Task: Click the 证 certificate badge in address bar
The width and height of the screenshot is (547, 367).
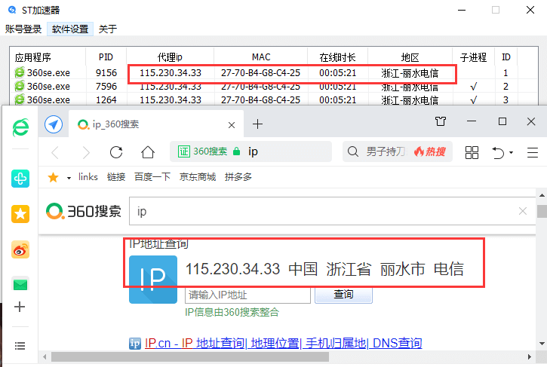Action: pyautogui.click(x=184, y=151)
